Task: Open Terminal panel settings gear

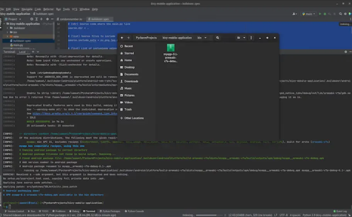Action: [x=346, y=52]
